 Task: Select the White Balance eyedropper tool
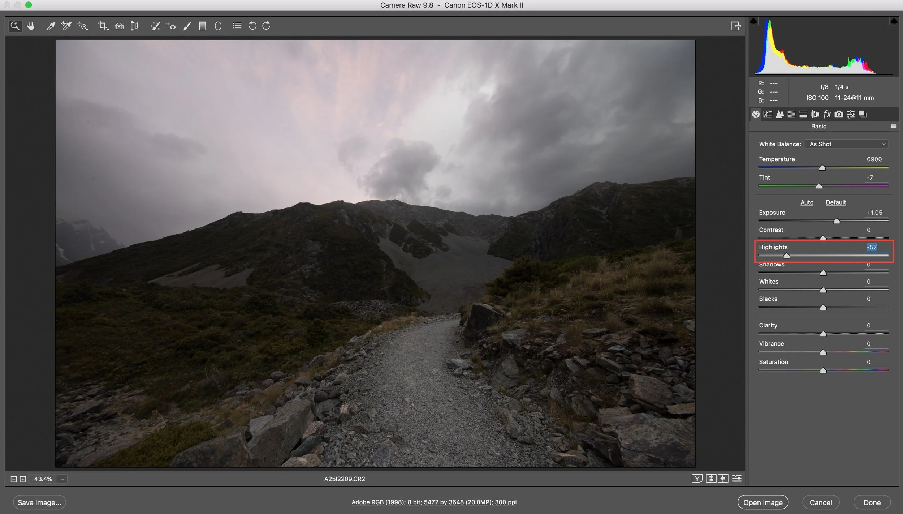[x=51, y=26]
